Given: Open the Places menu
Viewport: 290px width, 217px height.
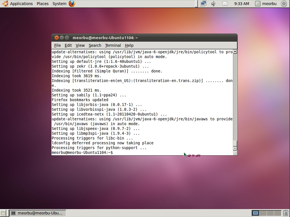Looking at the screenshot, I should tap(42, 4).
